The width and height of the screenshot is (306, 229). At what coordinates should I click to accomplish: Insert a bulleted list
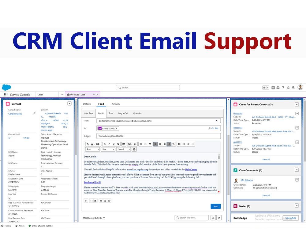point(179,144)
